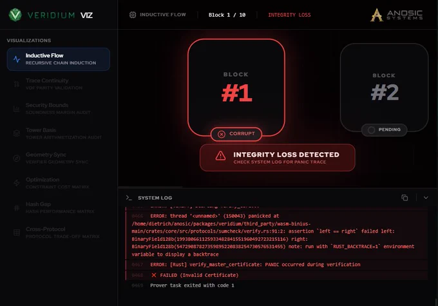Screen dimensions: 438x306
Task: Click the 'Prover task exited with code 1' line
Action: pos(192,285)
